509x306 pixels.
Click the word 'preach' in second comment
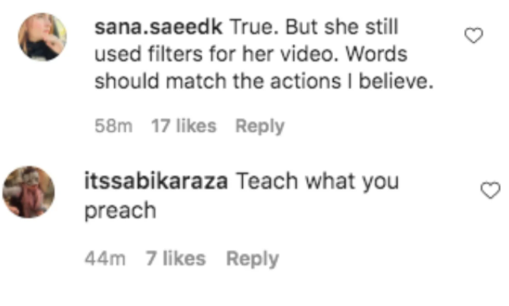(x=121, y=211)
